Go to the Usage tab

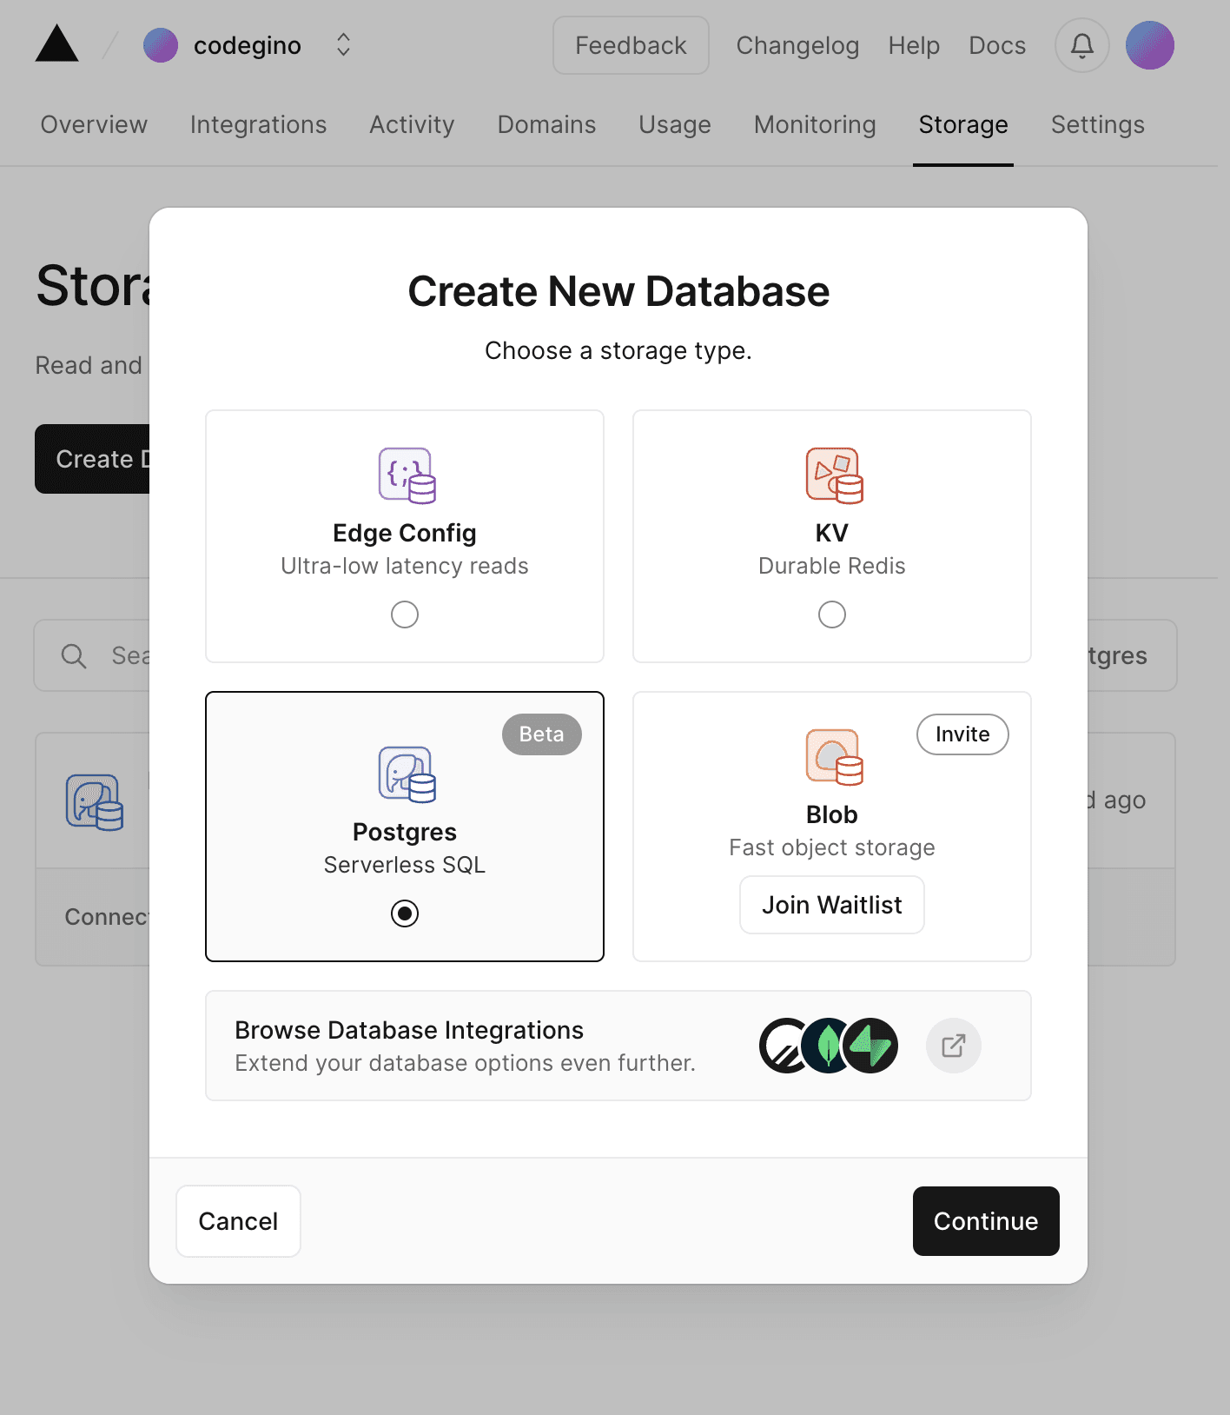(x=674, y=125)
